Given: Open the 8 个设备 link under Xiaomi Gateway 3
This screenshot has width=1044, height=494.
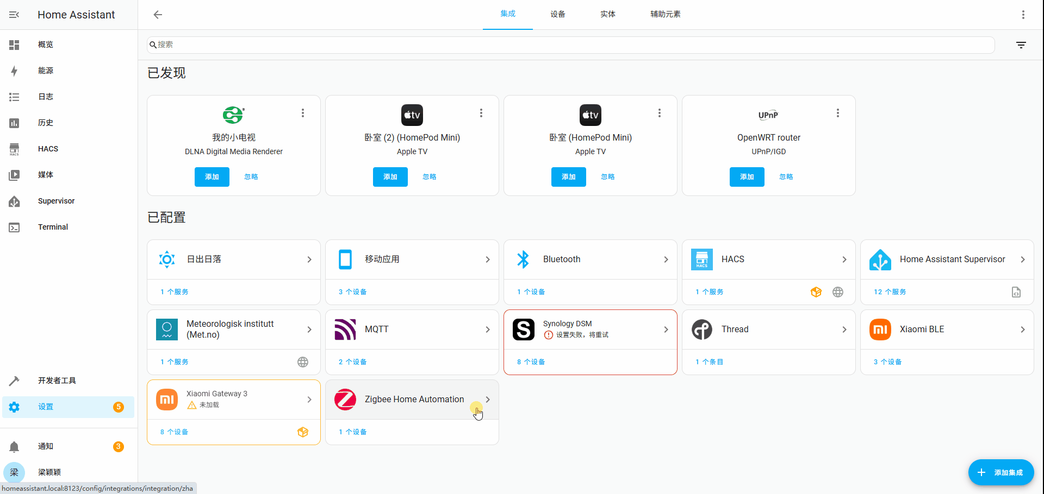Looking at the screenshot, I should (x=174, y=432).
